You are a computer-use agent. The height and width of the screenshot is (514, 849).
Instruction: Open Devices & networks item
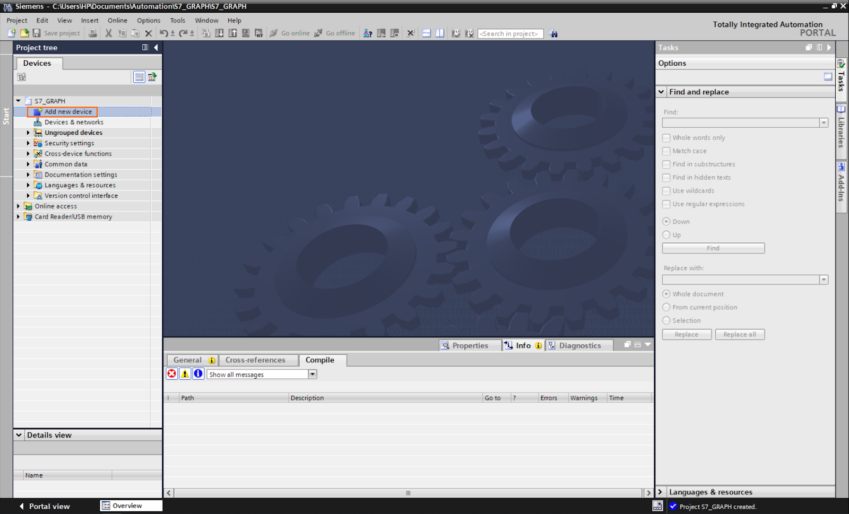[74, 122]
